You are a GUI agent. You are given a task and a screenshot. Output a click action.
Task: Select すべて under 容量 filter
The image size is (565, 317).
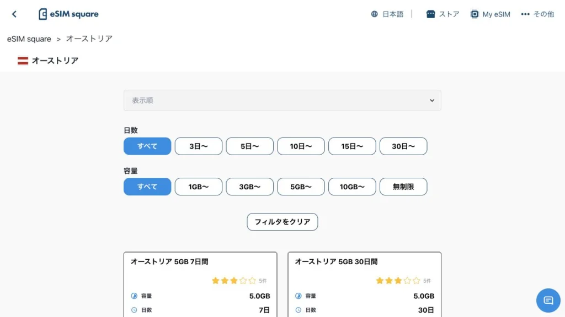[147, 187]
